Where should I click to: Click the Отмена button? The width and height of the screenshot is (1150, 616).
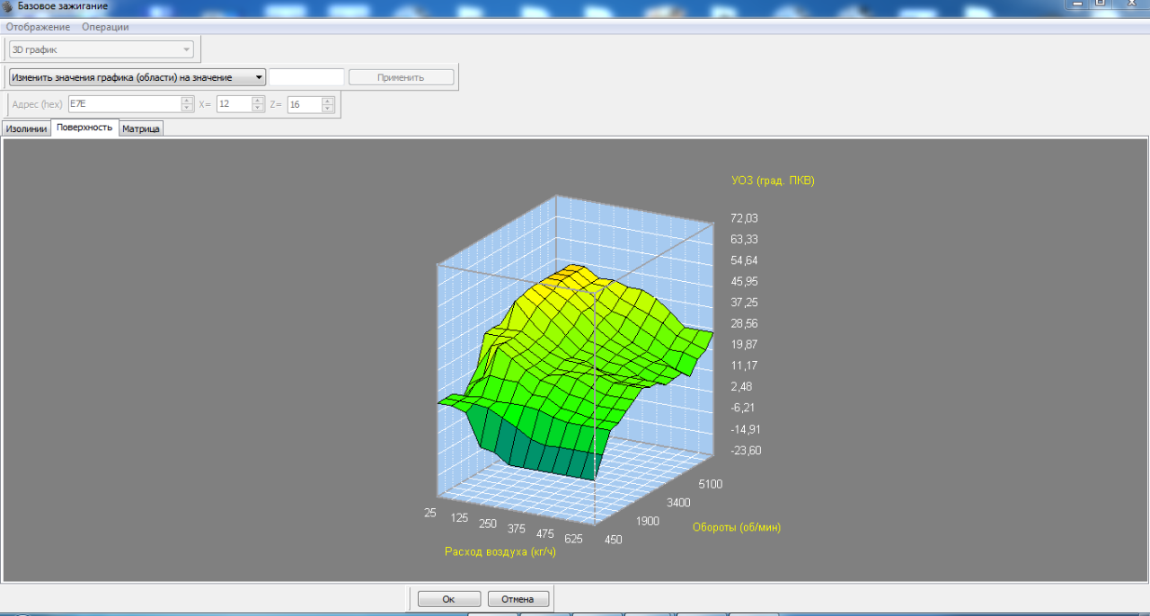[x=517, y=599]
